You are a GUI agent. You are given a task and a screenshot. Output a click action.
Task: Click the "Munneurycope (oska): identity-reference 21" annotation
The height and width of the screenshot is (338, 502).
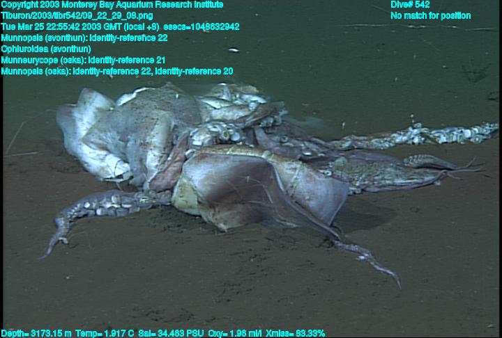[83, 60]
